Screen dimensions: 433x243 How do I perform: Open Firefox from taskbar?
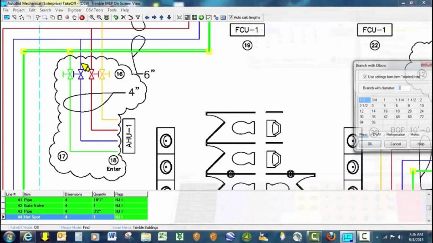(331, 237)
